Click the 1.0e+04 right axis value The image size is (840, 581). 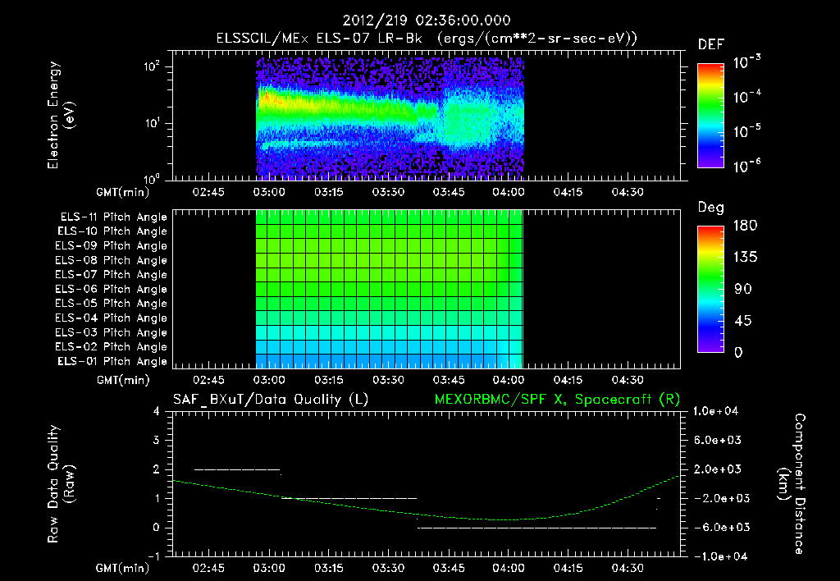click(715, 411)
